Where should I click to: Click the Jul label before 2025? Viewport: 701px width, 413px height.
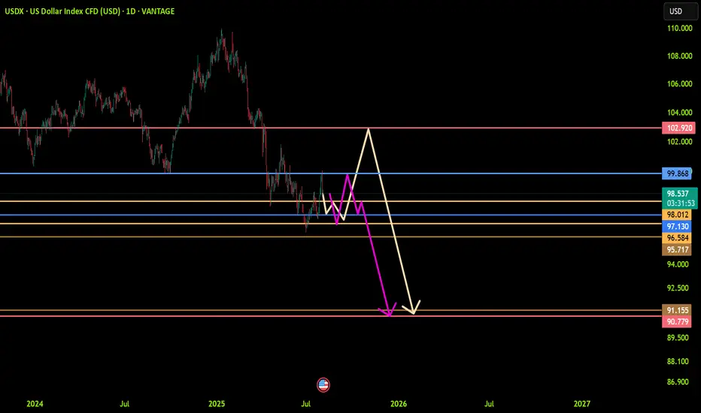124,404
